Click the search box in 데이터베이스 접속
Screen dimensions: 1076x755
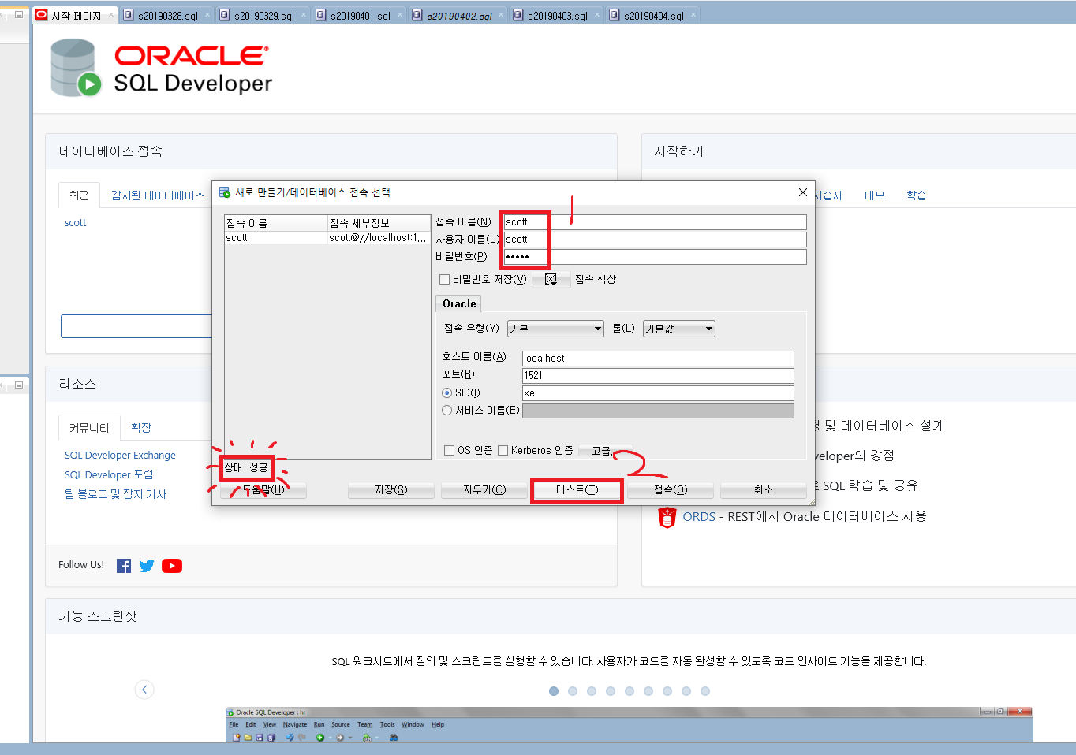[x=136, y=326]
